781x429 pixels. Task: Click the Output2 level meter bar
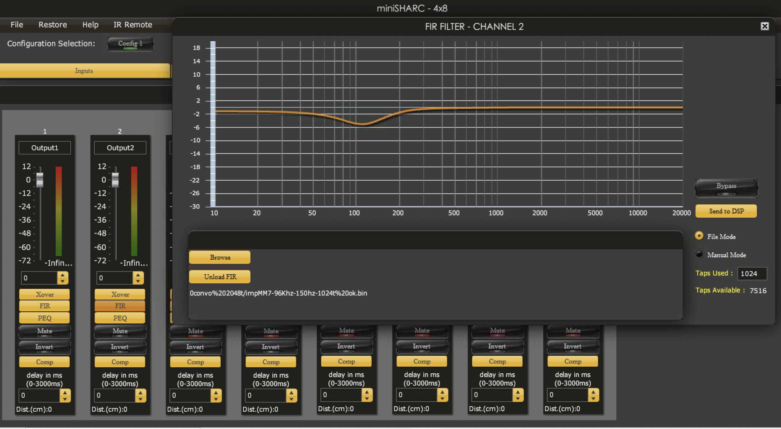point(134,211)
